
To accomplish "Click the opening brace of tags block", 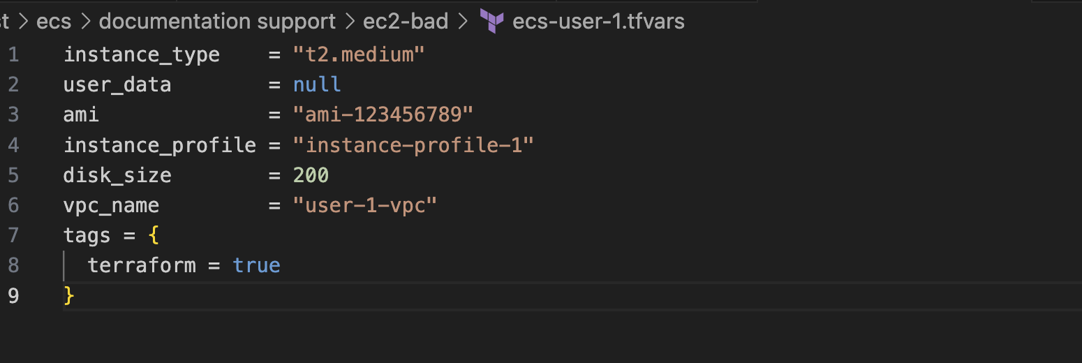I will pos(154,236).
